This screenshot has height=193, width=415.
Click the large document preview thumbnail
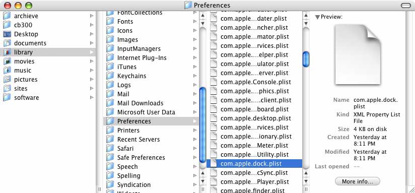pyautogui.click(x=358, y=55)
